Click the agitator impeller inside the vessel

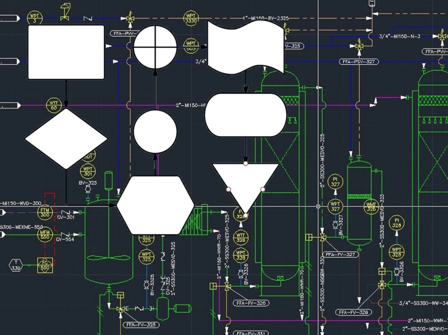pyautogui.click(x=108, y=258)
